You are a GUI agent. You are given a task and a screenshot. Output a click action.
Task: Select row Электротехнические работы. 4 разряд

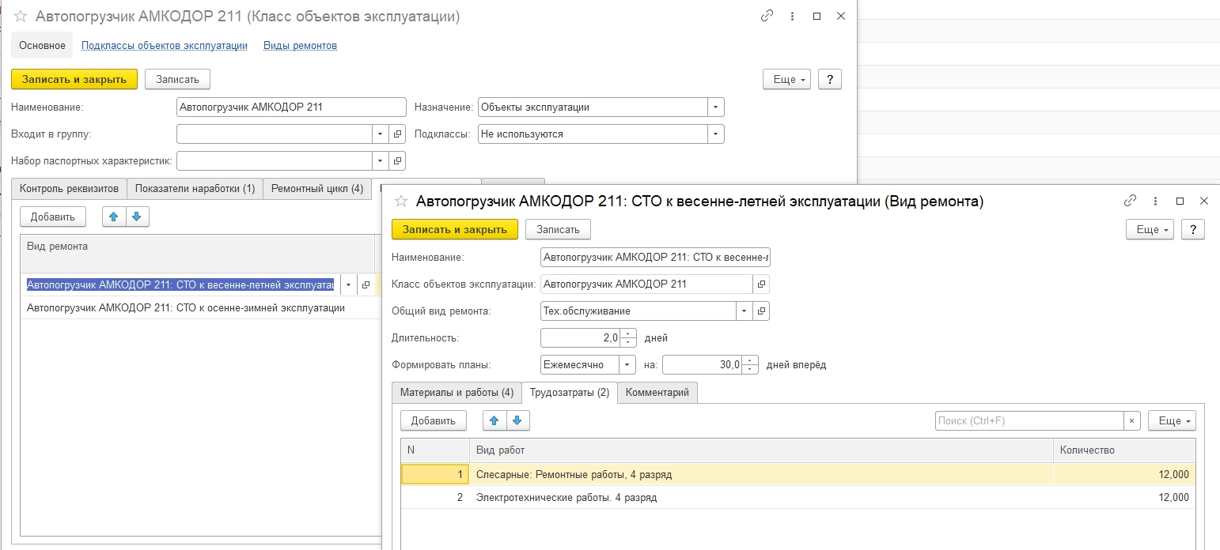tap(798, 498)
